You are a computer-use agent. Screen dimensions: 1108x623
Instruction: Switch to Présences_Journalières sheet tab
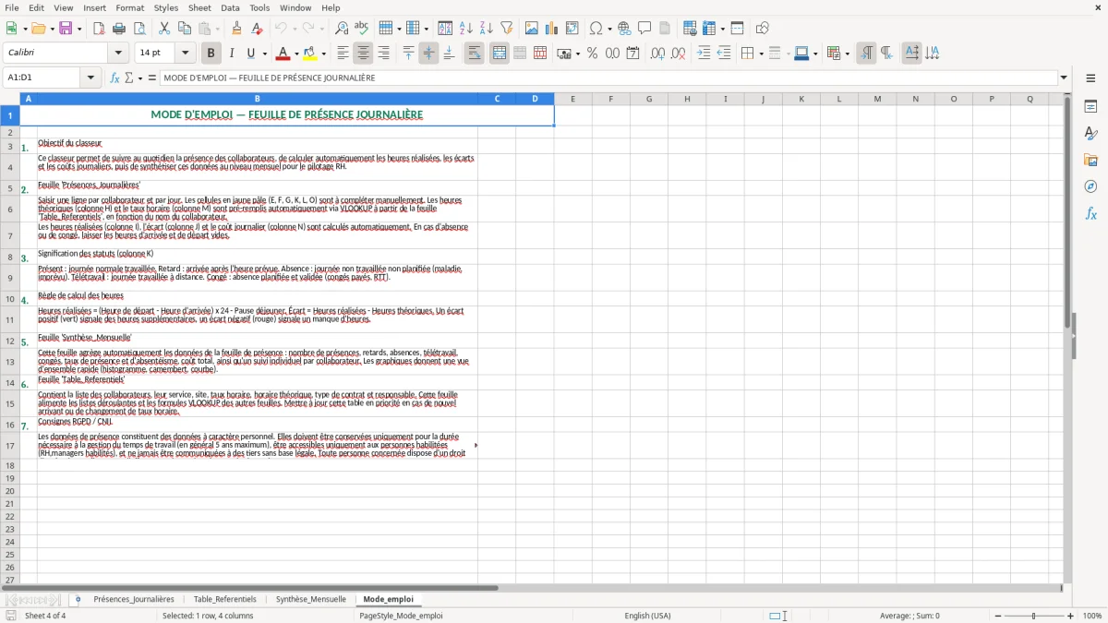pyautogui.click(x=134, y=599)
